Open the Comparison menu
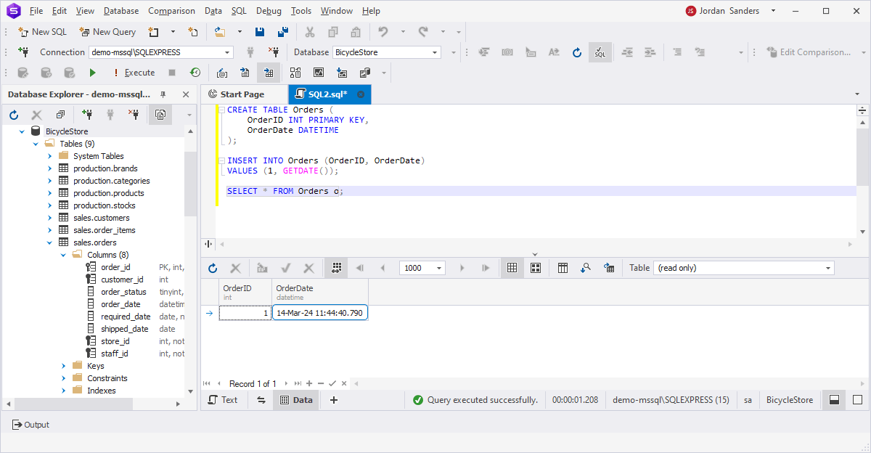This screenshot has height=453, width=871. [171, 11]
